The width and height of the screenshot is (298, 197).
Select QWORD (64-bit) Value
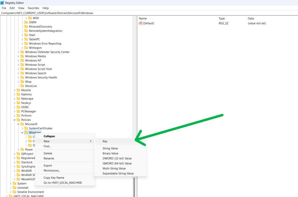point(120,163)
